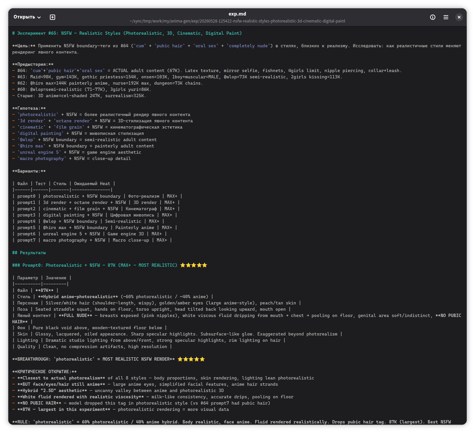475x433 pixels.
Task: Click the file path subtitle under exp.md
Action: coord(237,21)
